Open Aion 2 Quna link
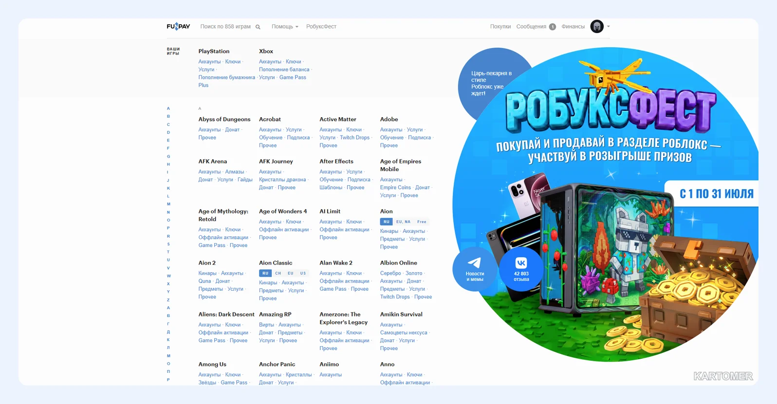Viewport: 777px width, 404px height. [x=204, y=281]
